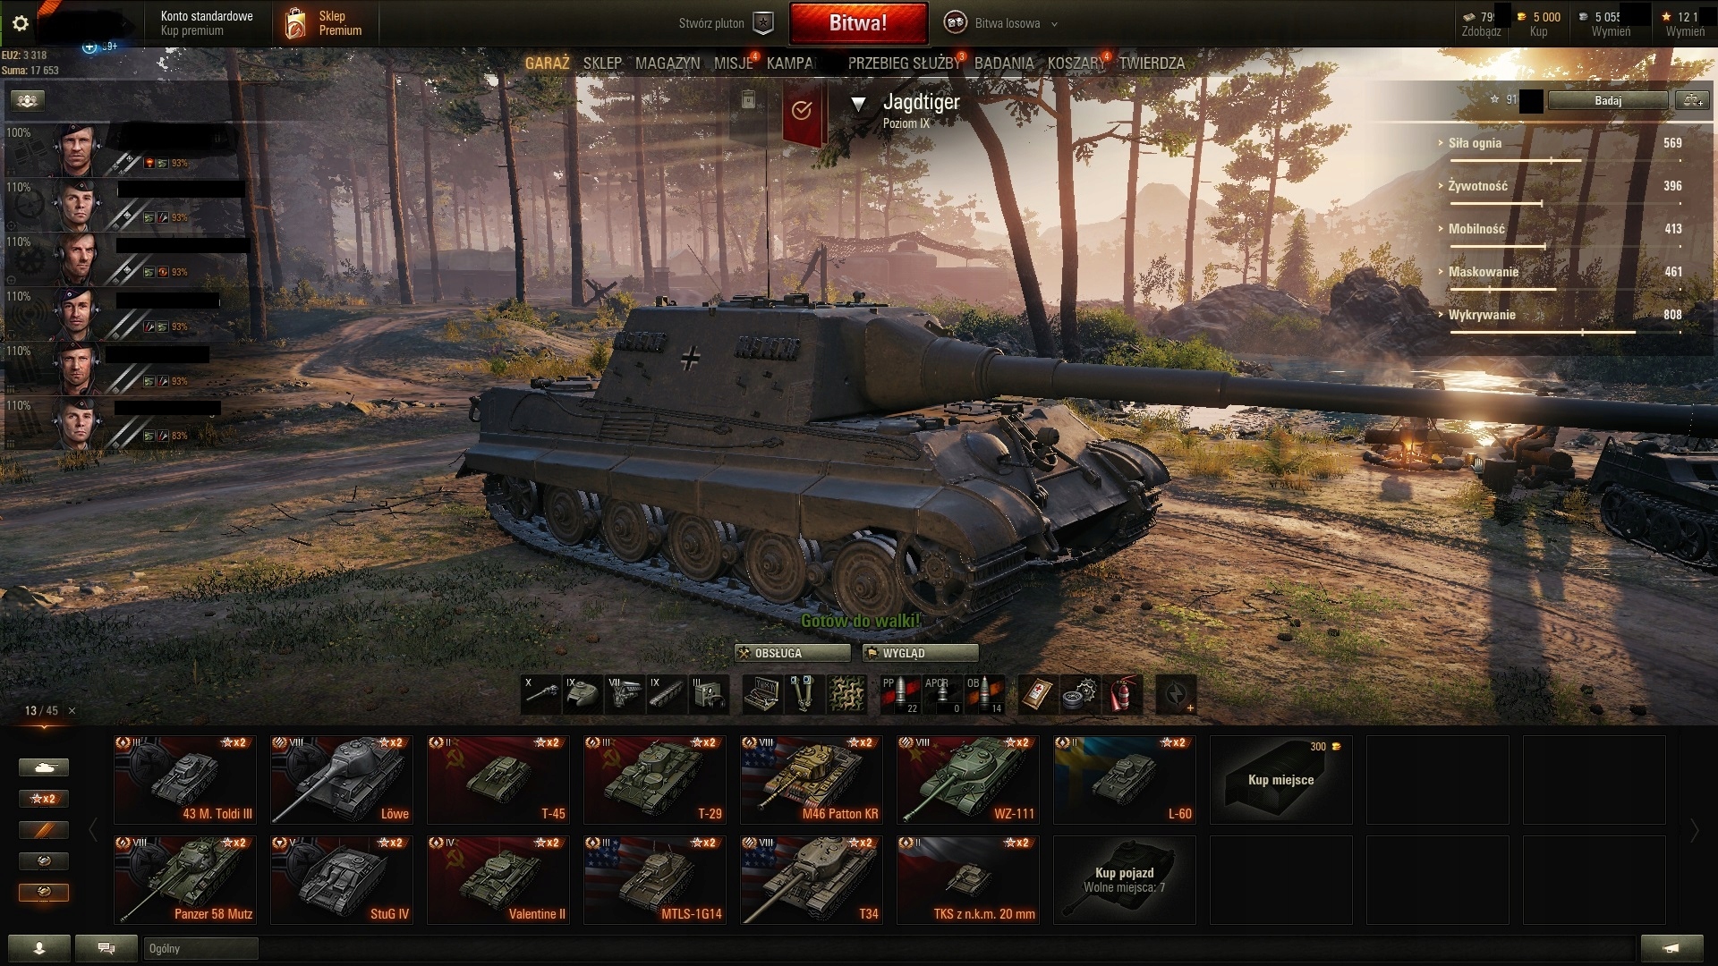Toggle the x2 bonus vehicle filter
This screenshot has height=966, width=1718.
tap(43, 798)
